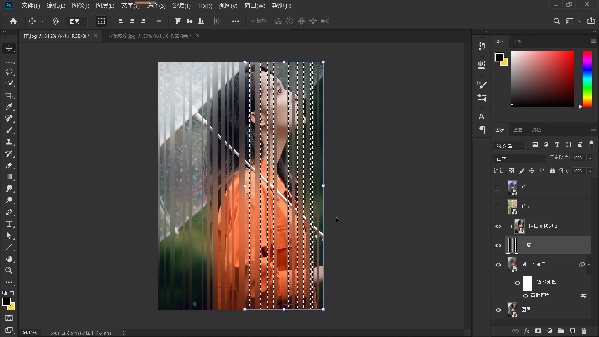Select the Rectangular Marquee tool

(x=9, y=60)
